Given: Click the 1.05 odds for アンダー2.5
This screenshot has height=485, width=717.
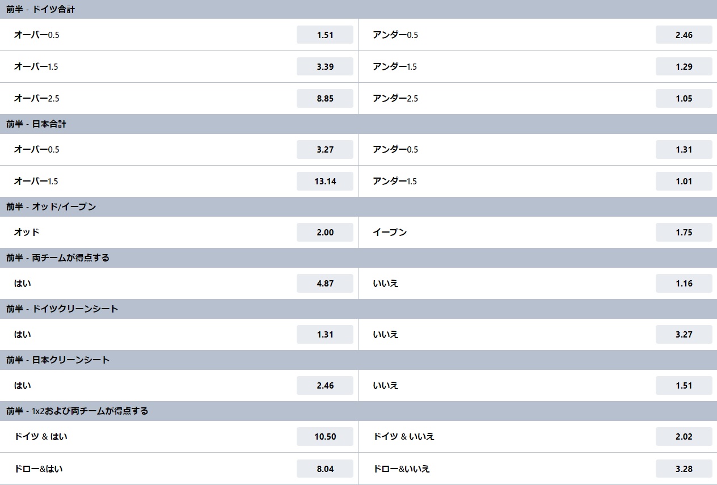Looking at the screenshot, I should [x=684, y=98].
